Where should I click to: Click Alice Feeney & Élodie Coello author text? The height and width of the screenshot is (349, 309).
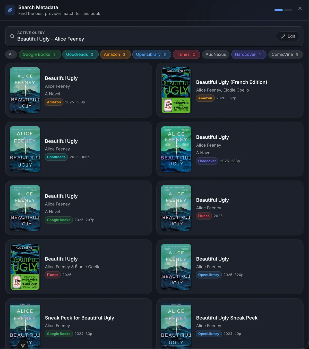[73, 267]
